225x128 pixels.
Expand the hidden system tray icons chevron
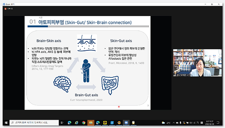174,123
